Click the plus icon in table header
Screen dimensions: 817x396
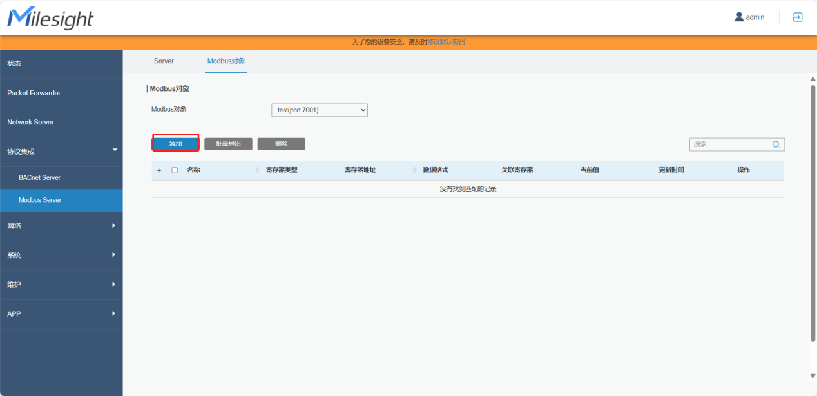(159, 170)
